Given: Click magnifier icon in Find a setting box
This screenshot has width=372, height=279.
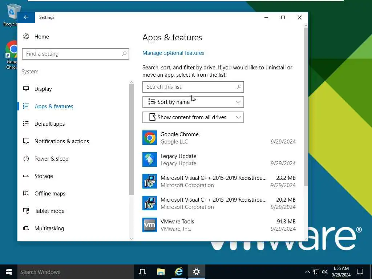Looking at the screenshot, I should [x=124, y=54].
